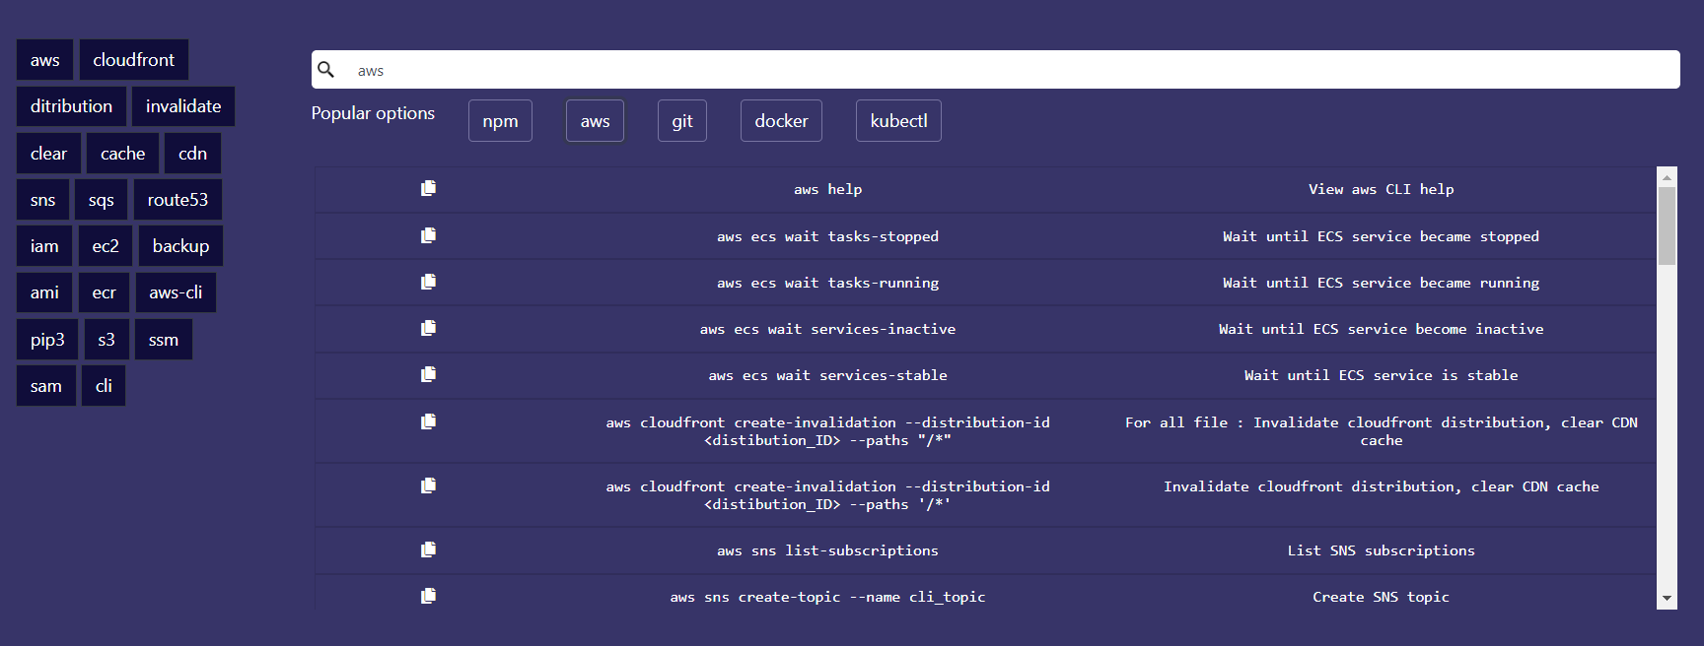The image size is (1704, 646).
Task: Click 'aws ecs wait tasks-running' command text
Action: tap(827, 283)
